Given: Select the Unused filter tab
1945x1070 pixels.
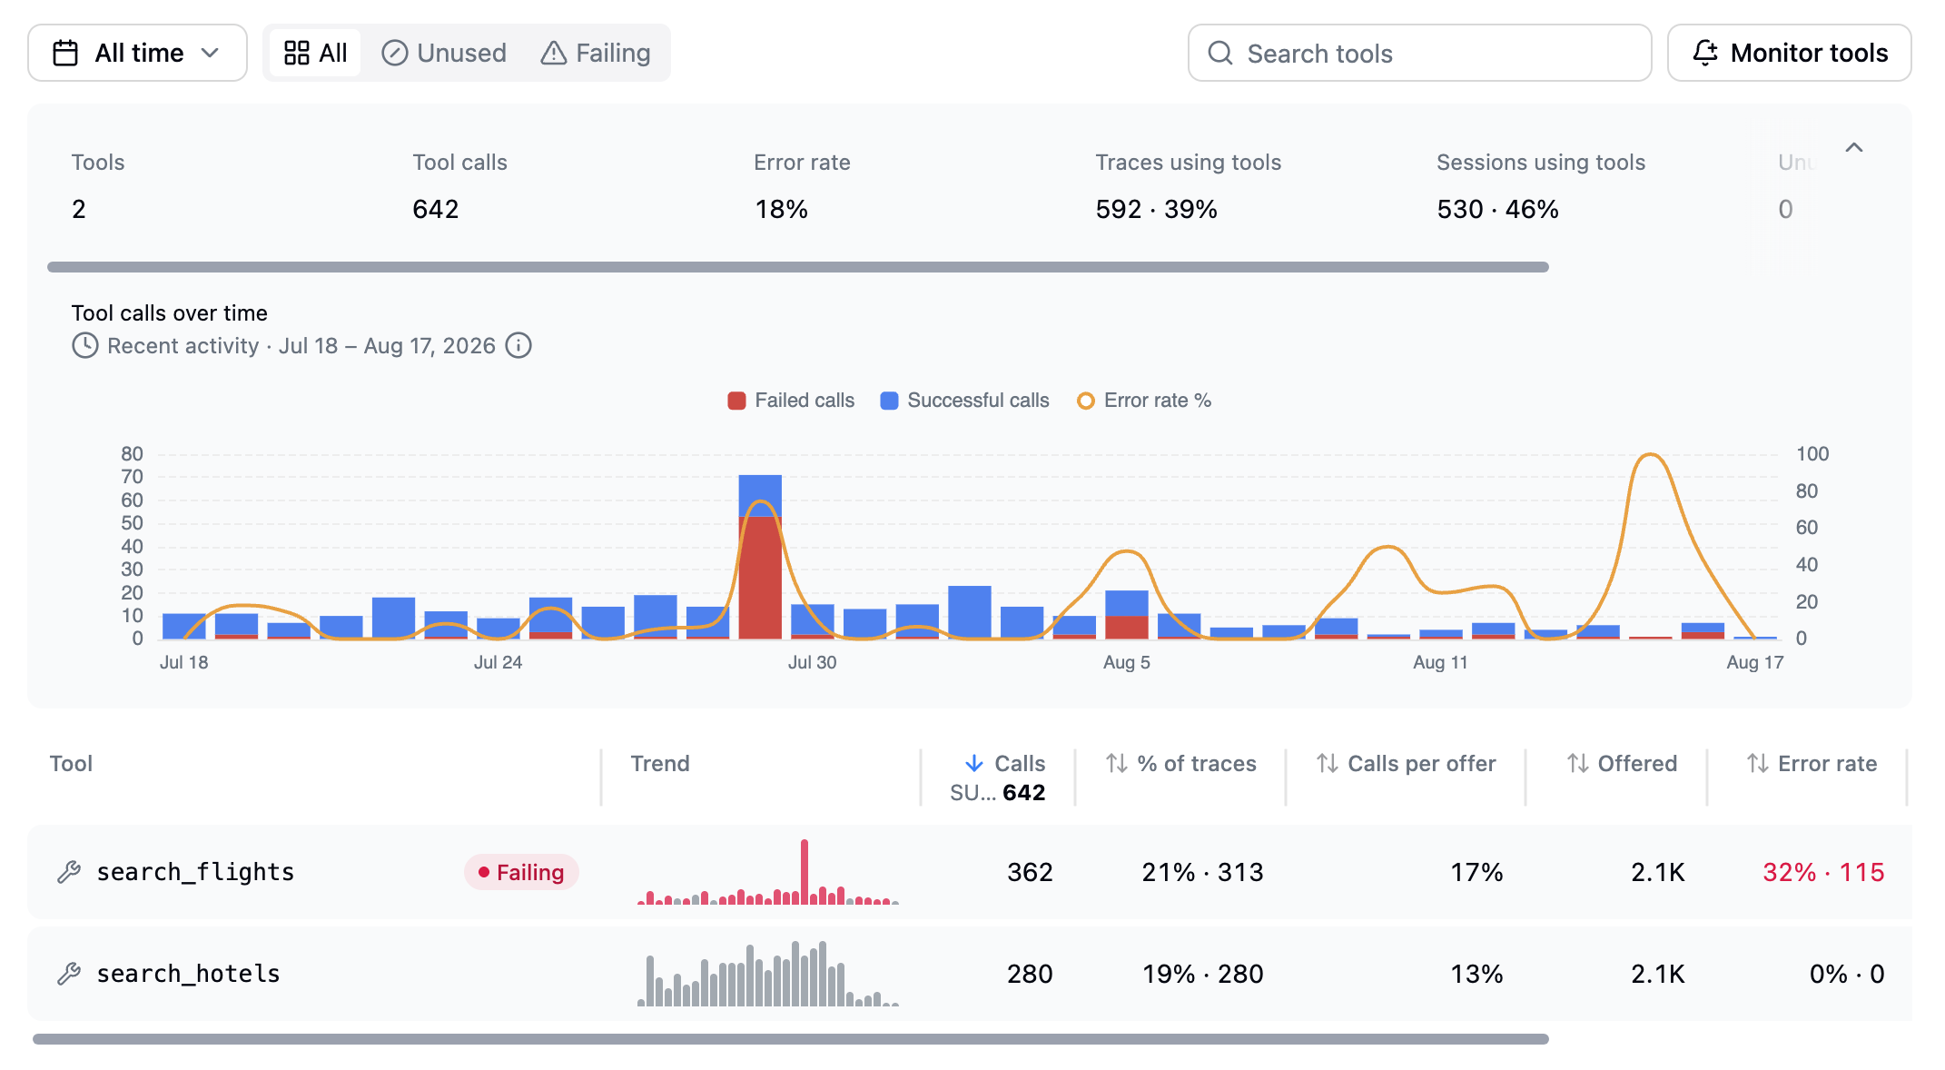Looking at the screenshot, I should [444, 53].
